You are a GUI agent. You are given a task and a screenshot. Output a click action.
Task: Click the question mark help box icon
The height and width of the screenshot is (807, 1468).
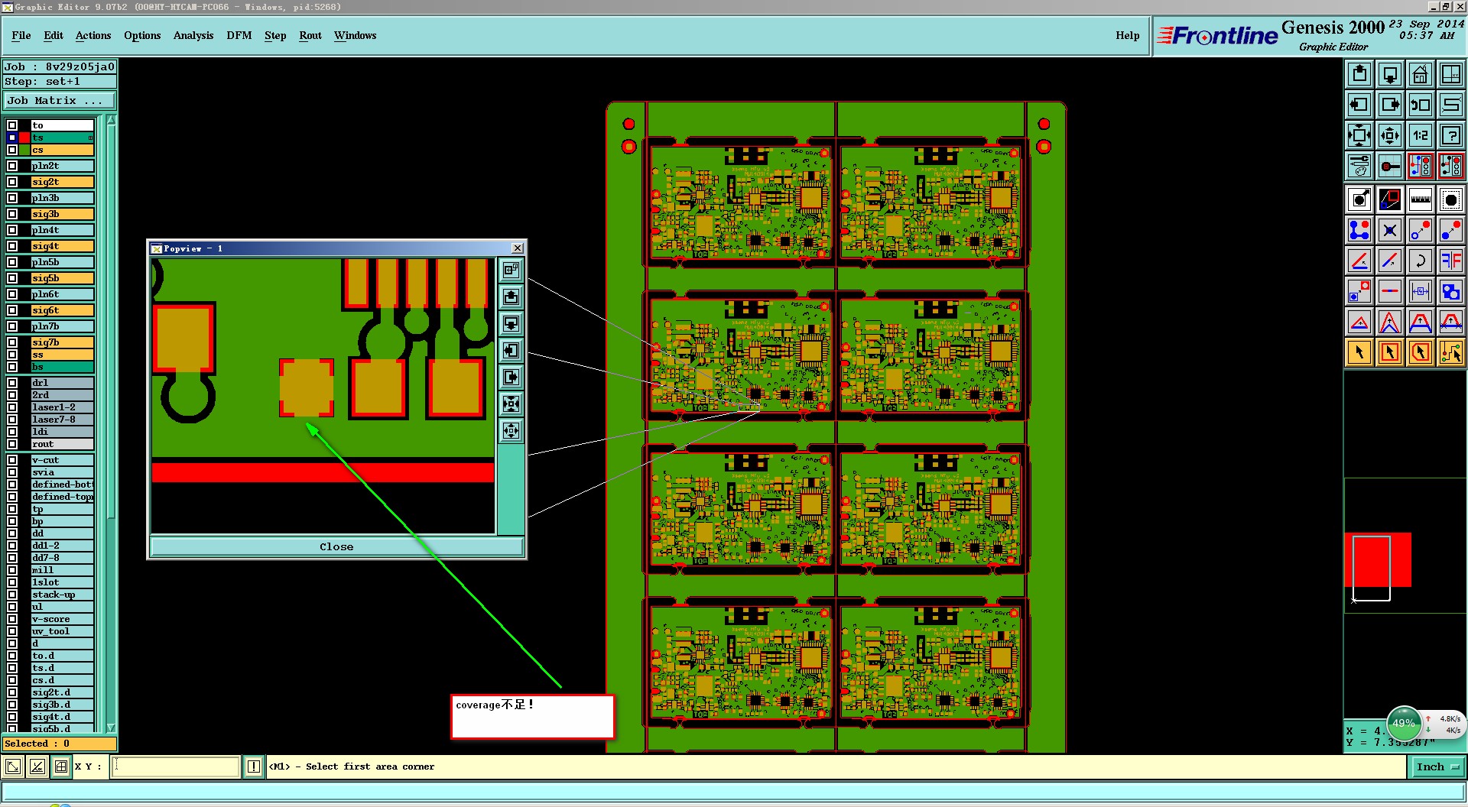pos(1451,135)
